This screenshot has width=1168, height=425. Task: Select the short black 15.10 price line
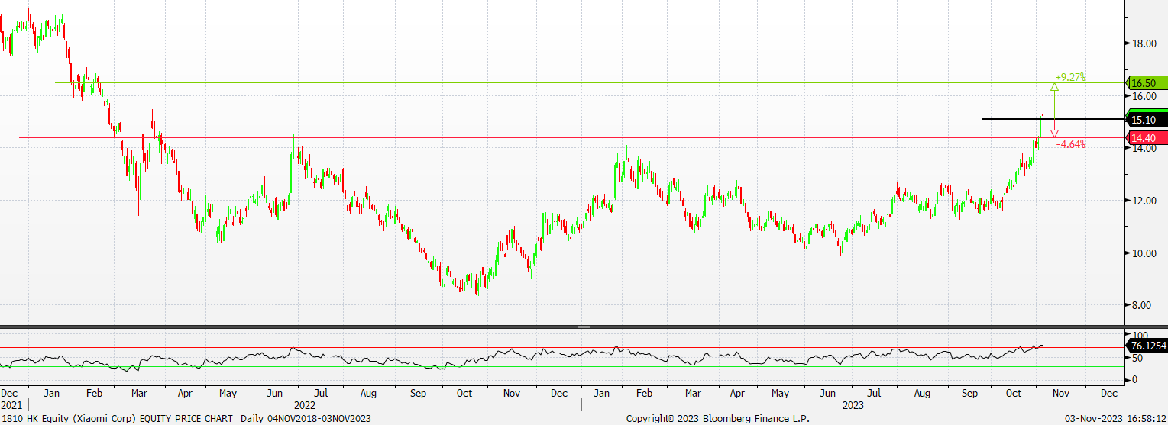click(1053, 119)
